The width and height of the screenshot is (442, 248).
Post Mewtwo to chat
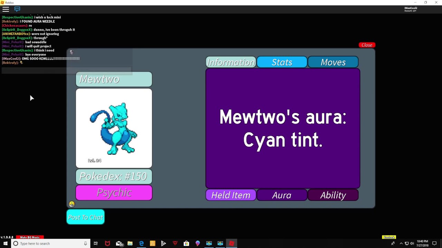tap(86, 217)
